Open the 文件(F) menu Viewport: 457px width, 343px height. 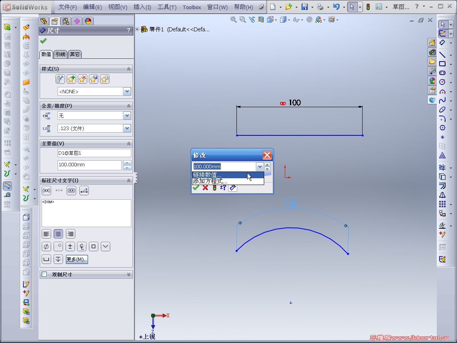(x=67, y=7)
